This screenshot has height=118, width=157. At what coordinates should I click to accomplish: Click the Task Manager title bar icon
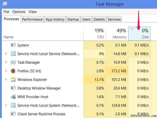4,4
